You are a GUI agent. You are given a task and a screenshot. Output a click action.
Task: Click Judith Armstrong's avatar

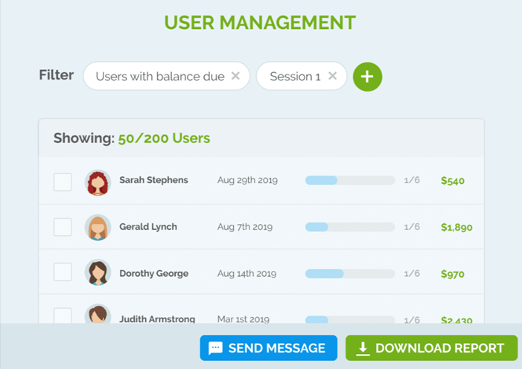[x=98, y=315]
